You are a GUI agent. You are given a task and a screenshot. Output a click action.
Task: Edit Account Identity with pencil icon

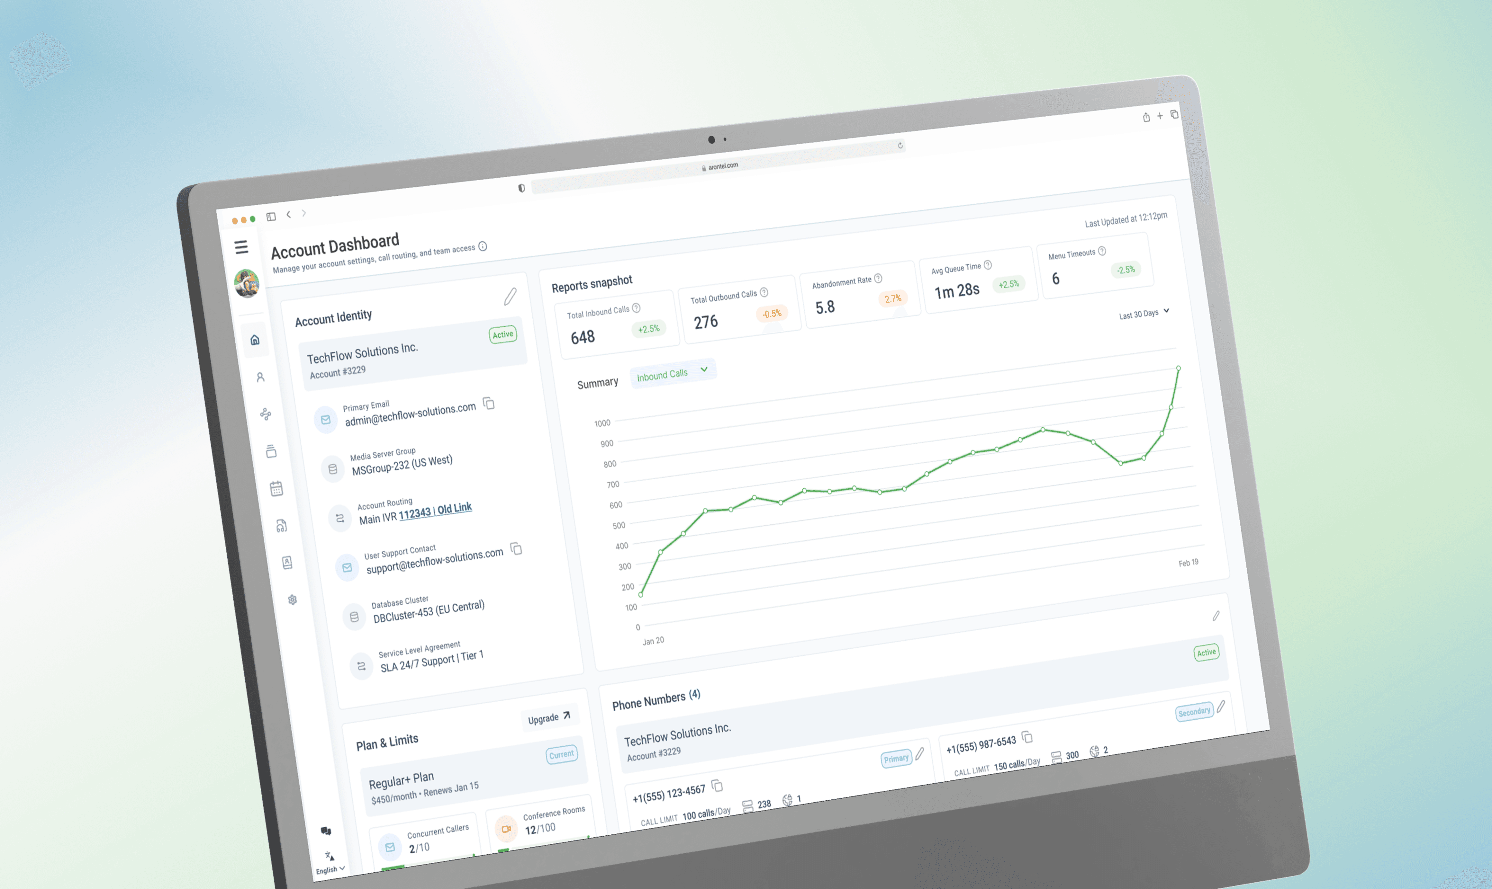(510, 296)
